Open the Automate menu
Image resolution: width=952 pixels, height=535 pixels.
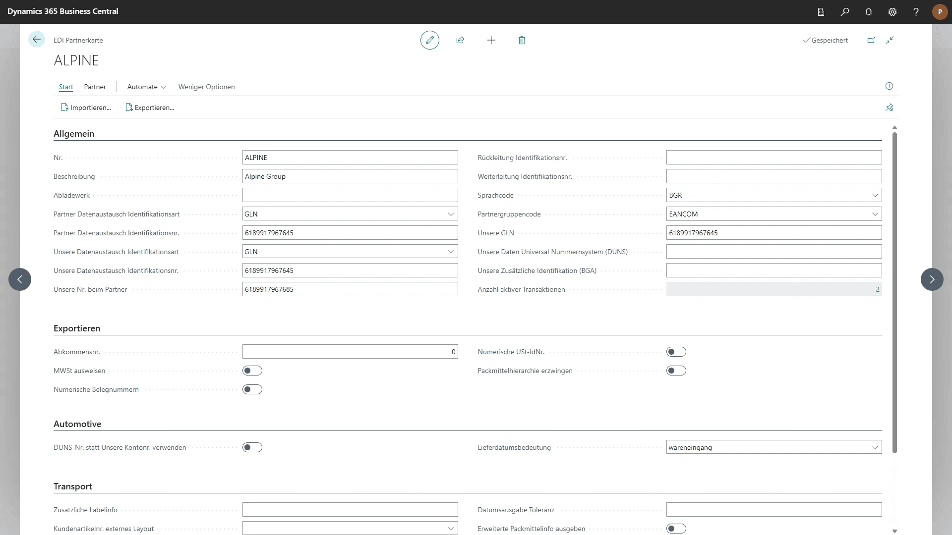[x=146, y=87]
